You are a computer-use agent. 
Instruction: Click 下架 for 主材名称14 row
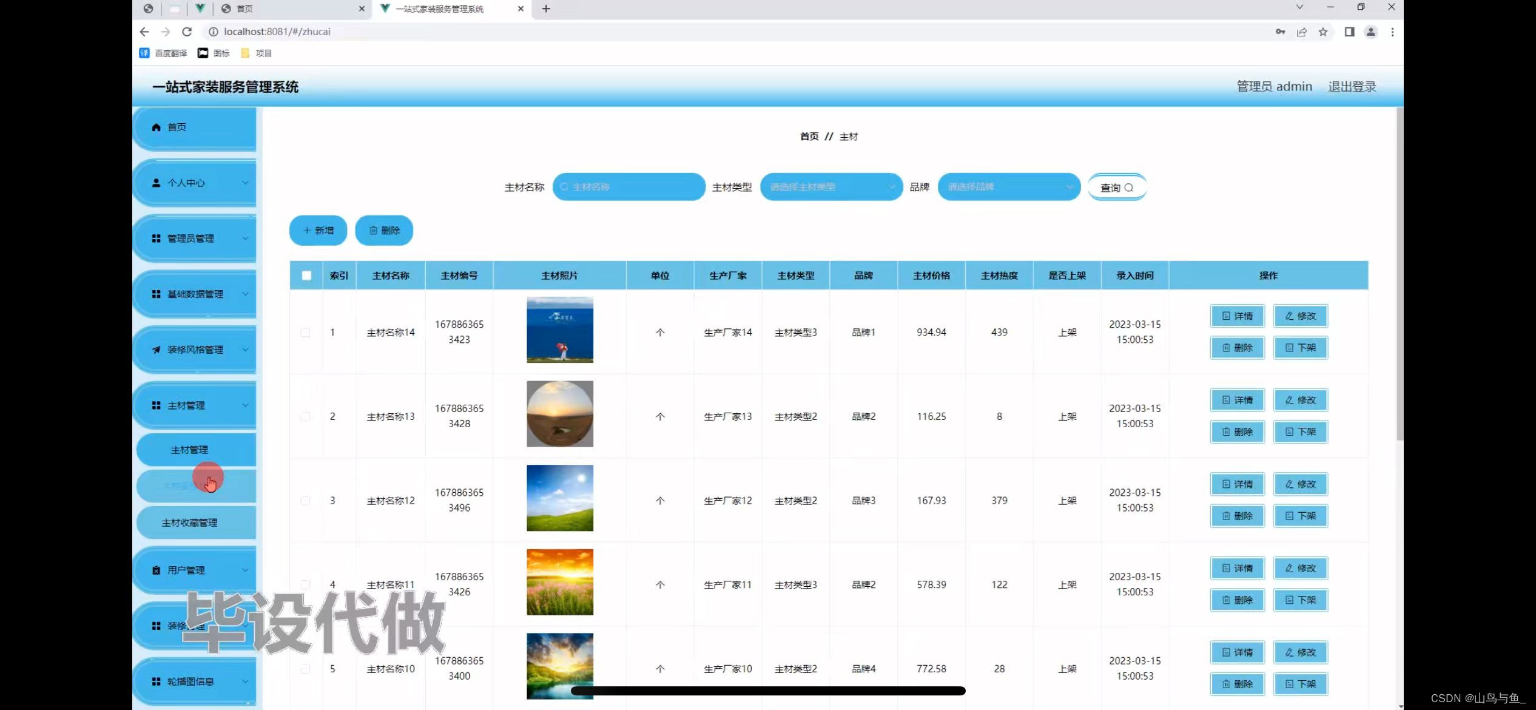(x=1301, y=348)
